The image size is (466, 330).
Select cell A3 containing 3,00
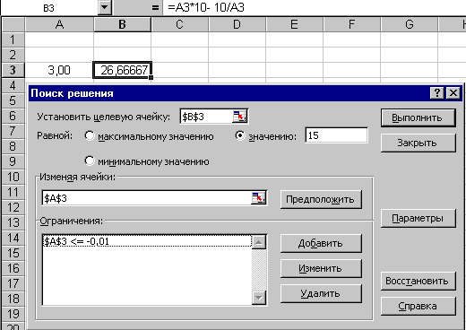pos(59,70)
